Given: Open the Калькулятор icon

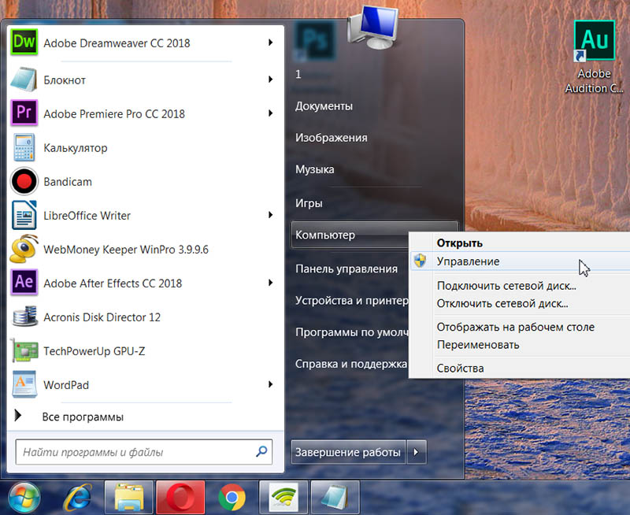Looking at the screenshot, I should (x=24, y=147).
